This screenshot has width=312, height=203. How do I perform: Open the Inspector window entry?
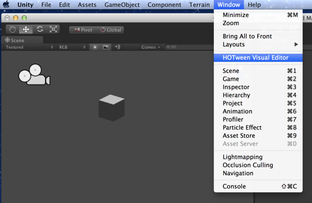[258, 87]
